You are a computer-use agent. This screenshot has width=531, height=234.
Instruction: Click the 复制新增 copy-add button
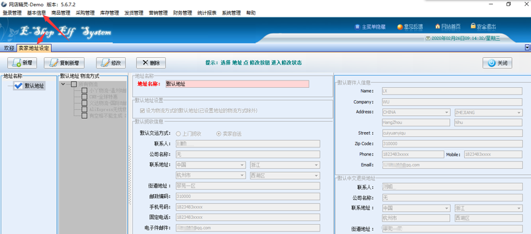tap(64, 63)
